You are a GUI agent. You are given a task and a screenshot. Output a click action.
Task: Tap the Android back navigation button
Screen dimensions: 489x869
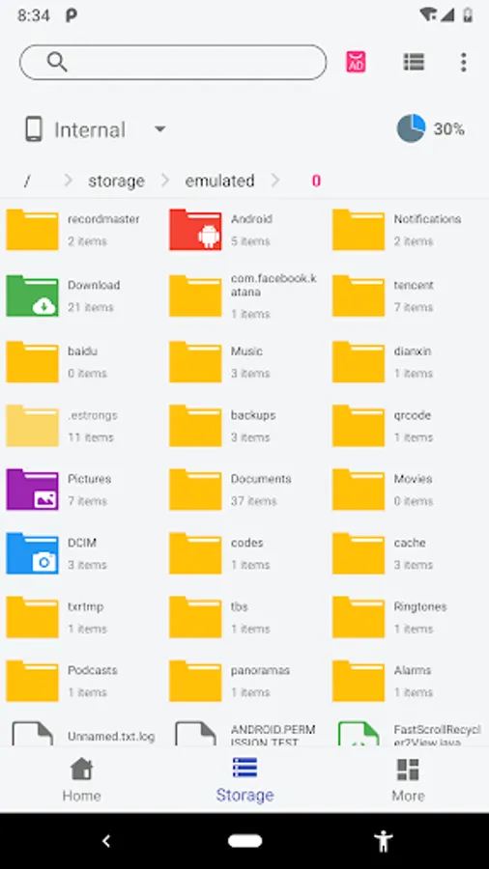(106, 841)
